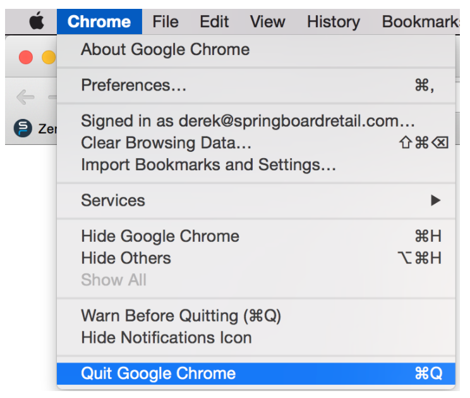Toggle Hide Notifications Icon option
470x398 pixels.
coord(166,337)
